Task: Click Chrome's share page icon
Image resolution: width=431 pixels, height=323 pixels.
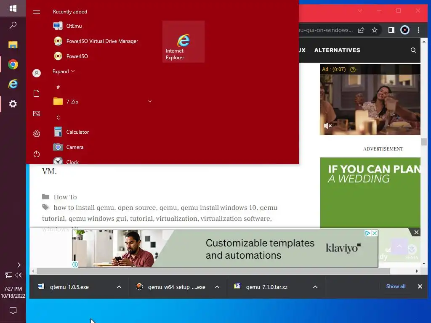Action: point(361,30)
